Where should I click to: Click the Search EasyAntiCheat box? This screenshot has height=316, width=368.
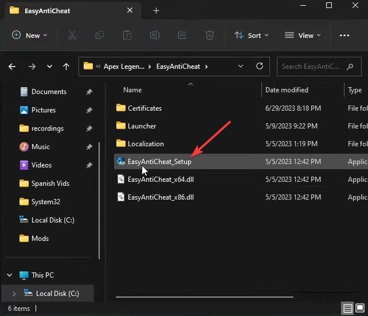click(x=319, y=67)
